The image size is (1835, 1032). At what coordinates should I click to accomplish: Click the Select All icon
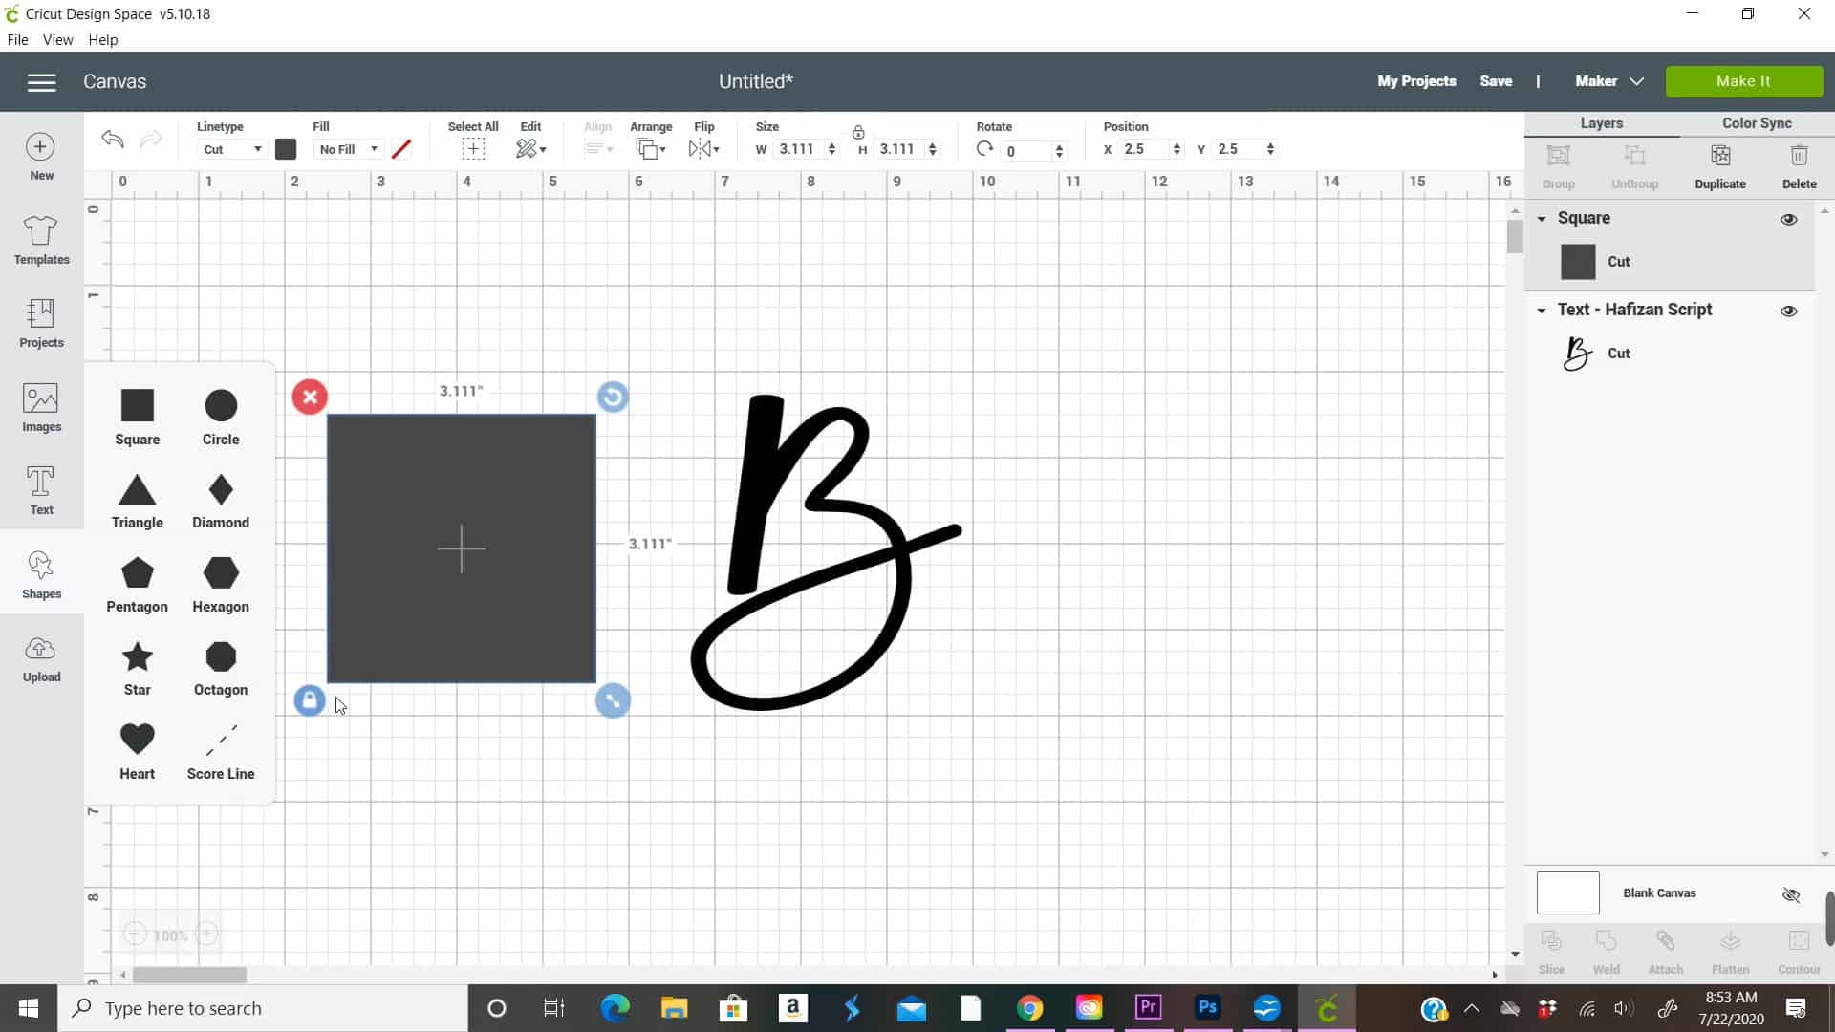[x=473, y=149]
